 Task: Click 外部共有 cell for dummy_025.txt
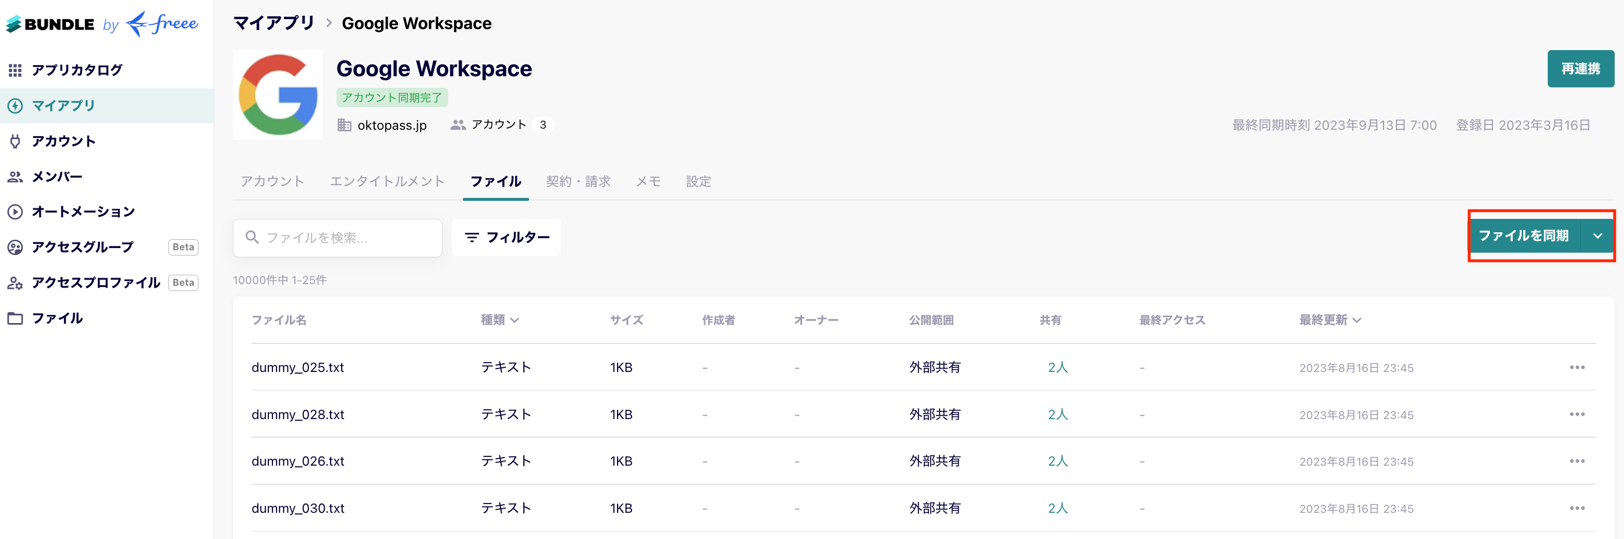[x=935, y=367]
